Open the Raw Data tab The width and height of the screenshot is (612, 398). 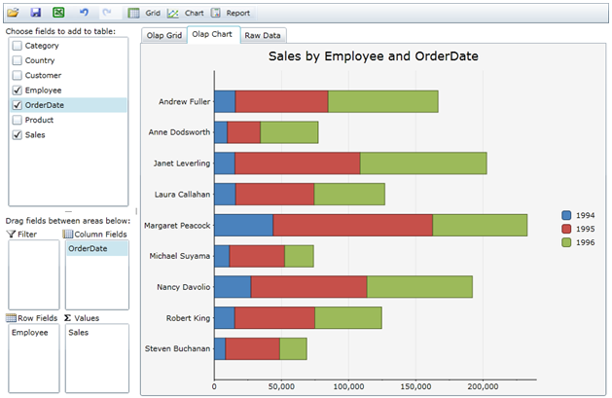tap(263, 35)
